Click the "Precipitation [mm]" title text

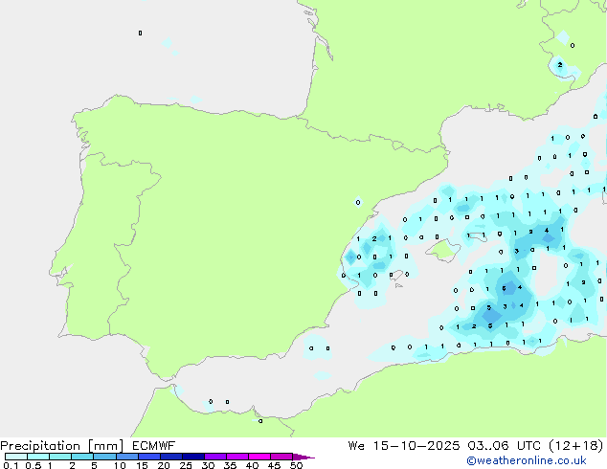[62, 446]
